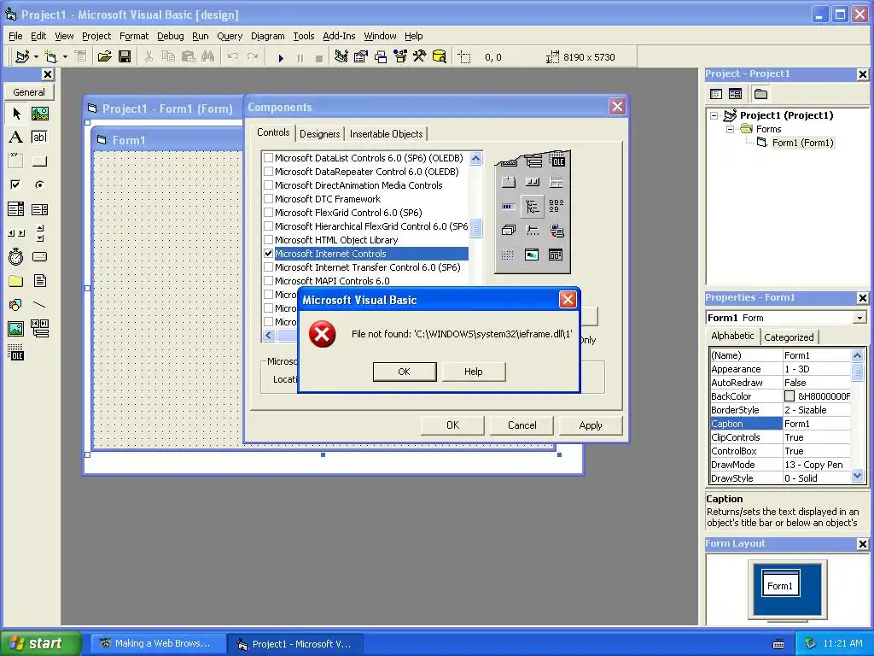Uncheck Microsoft Internet Controls checkbox
Screen dimensions: 874x656
click(269, 254)
